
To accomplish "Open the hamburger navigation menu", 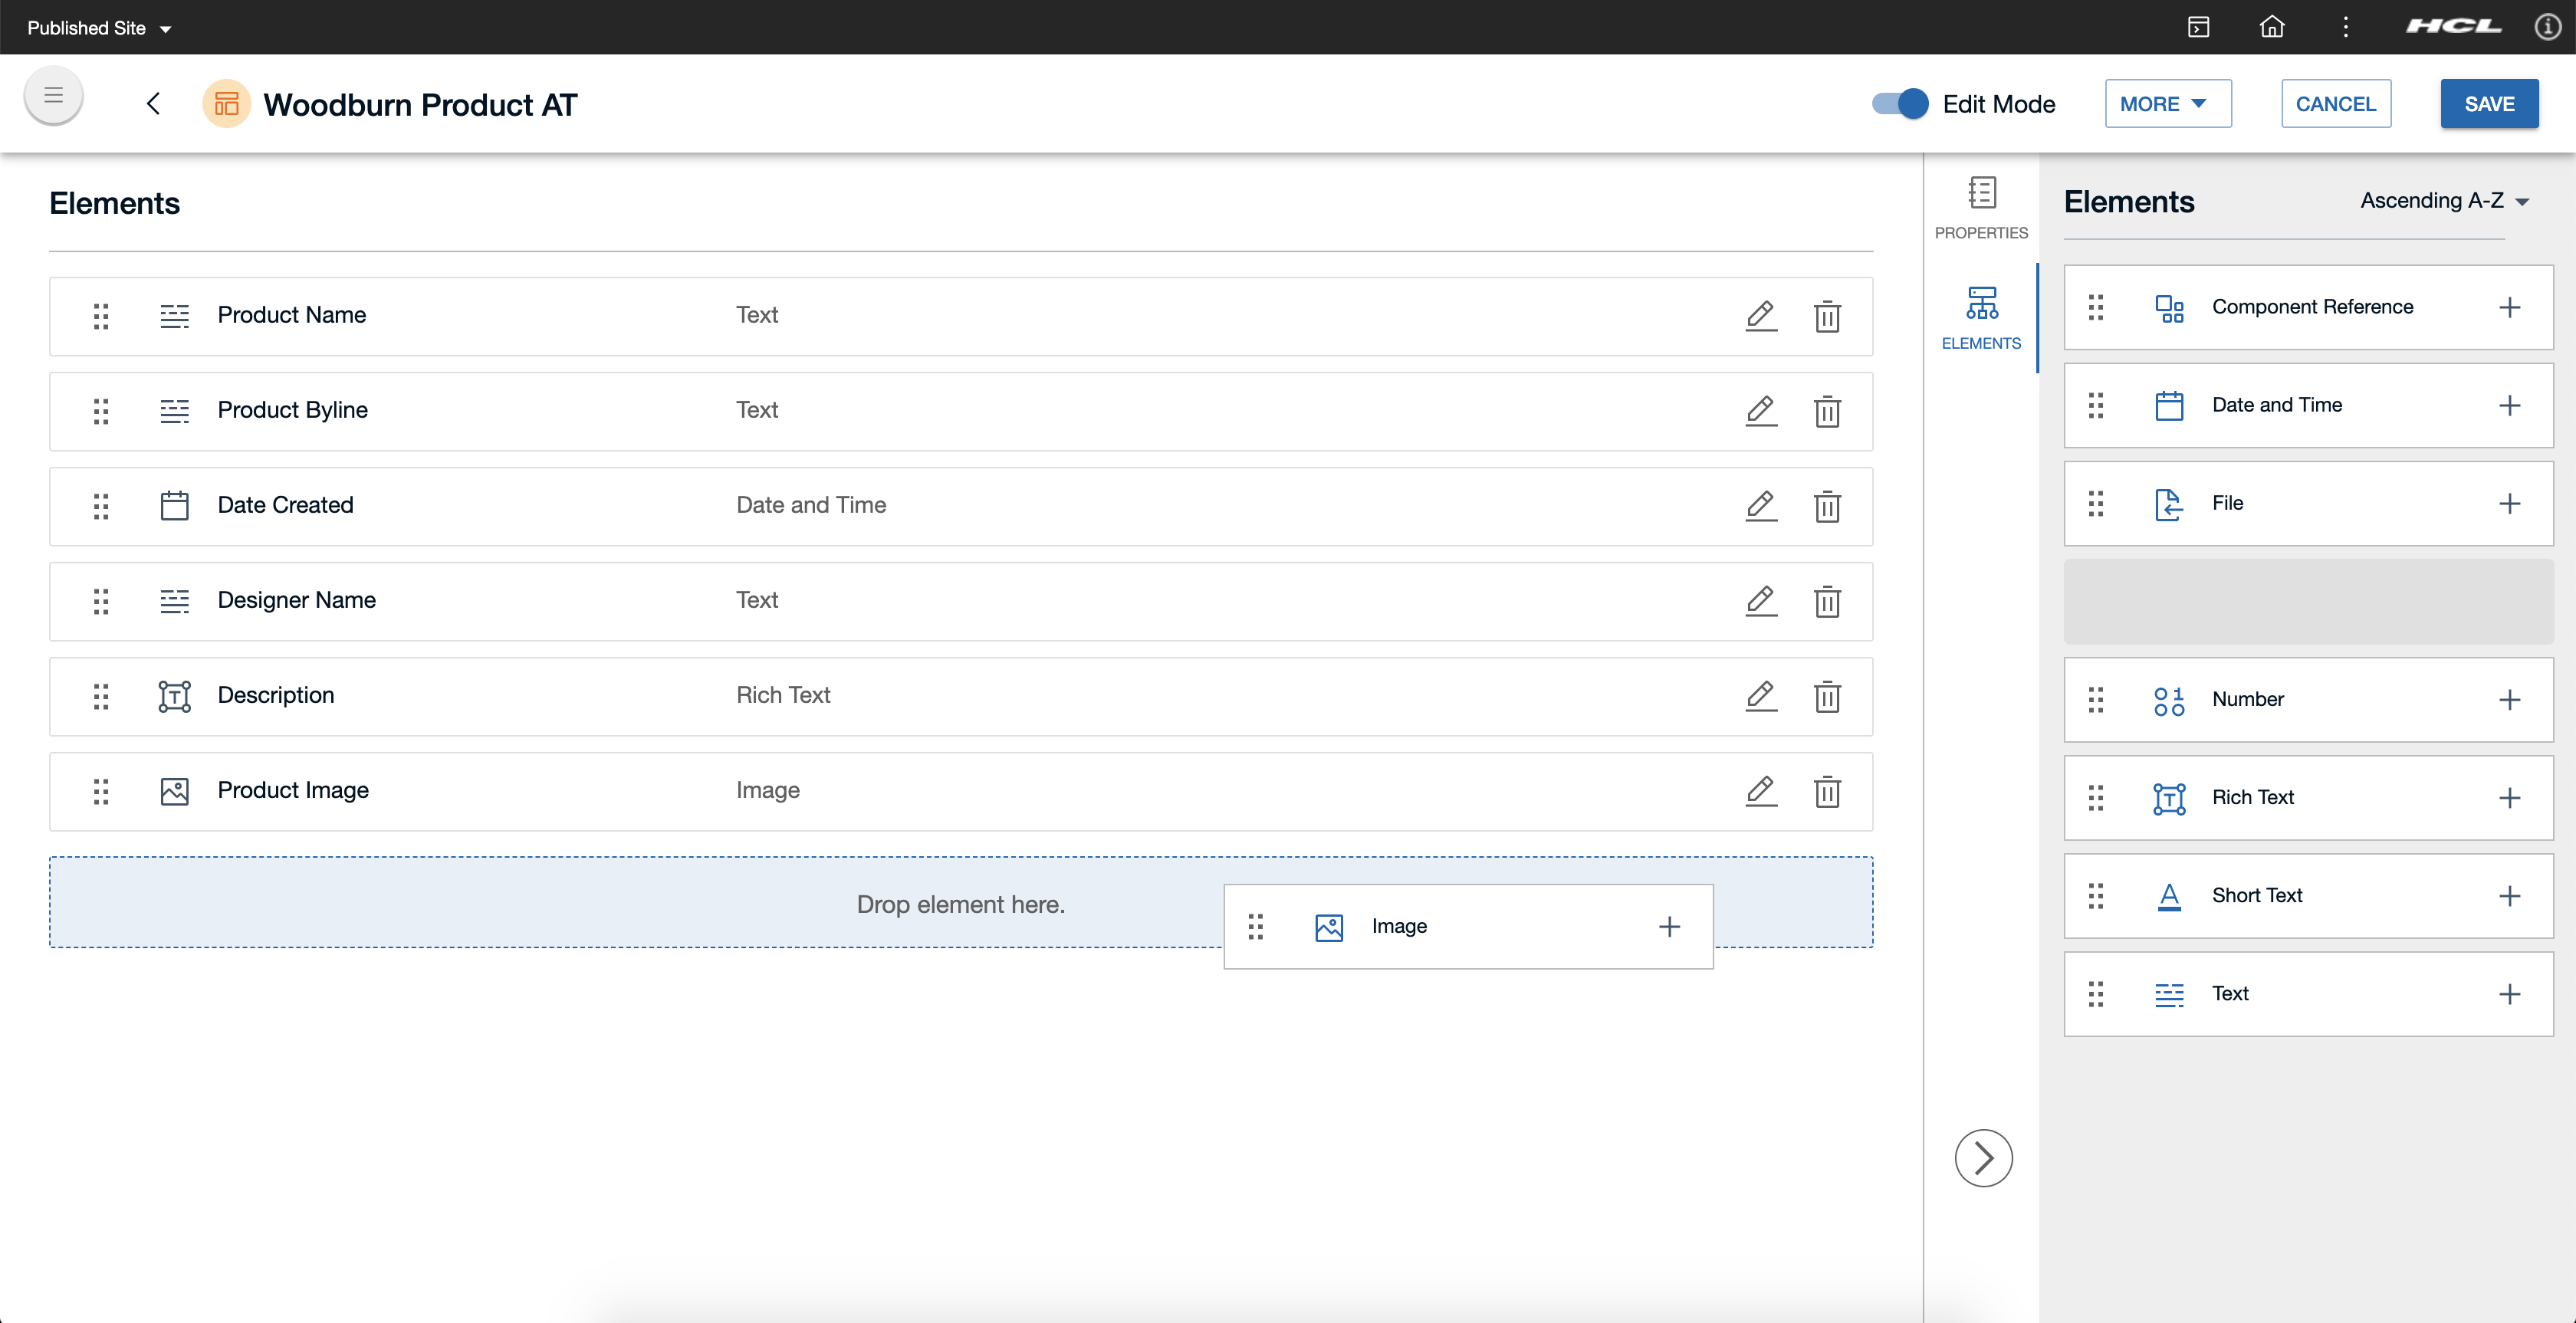I will [53, 96].
